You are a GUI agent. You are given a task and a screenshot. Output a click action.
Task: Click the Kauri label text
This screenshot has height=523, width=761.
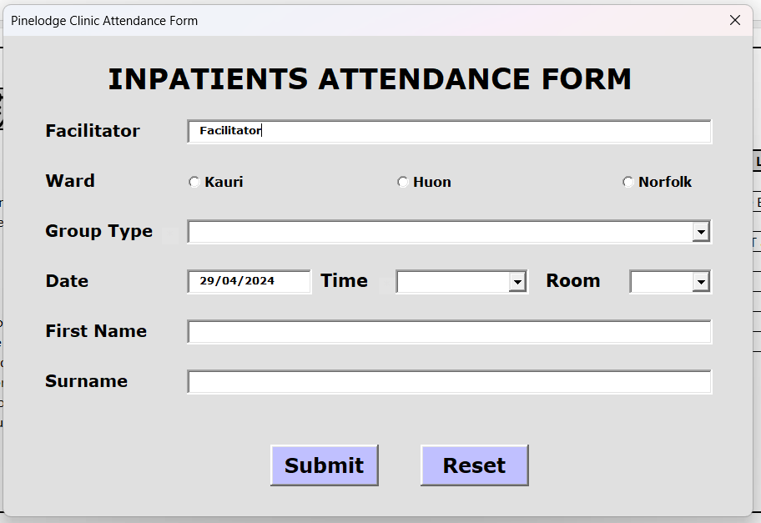(224, 182)
